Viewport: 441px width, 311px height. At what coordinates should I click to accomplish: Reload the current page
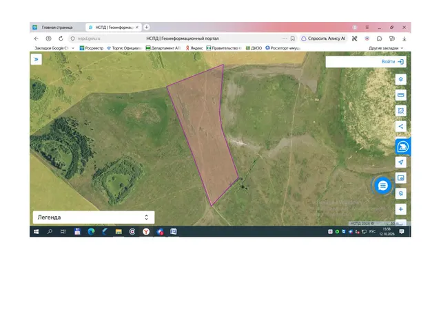[61, 39]
